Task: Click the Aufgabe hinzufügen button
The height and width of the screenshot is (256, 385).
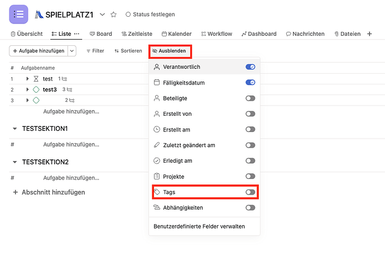Action: coord(38,51)
